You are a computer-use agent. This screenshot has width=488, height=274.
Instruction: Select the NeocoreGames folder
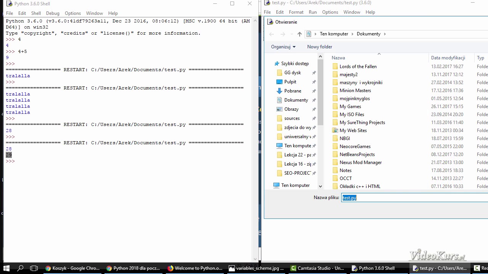point(355,147)
